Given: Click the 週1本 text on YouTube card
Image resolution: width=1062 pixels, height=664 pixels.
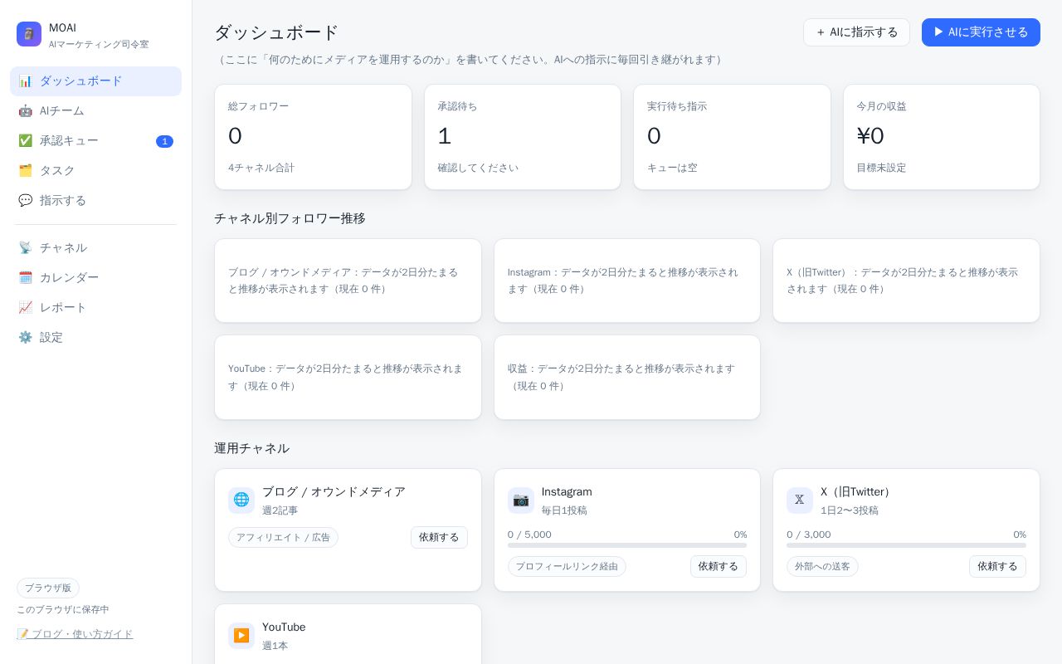Looking at the screenshot, I should (x=275, y=646).
